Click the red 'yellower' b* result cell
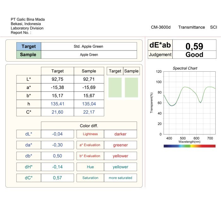Image resolution: width=221 pixels, height=221 pixels. tap(121, 156)
